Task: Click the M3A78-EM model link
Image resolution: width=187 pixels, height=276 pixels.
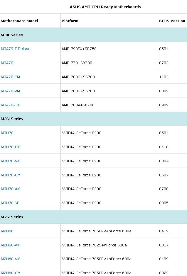Action: point(10,77)
